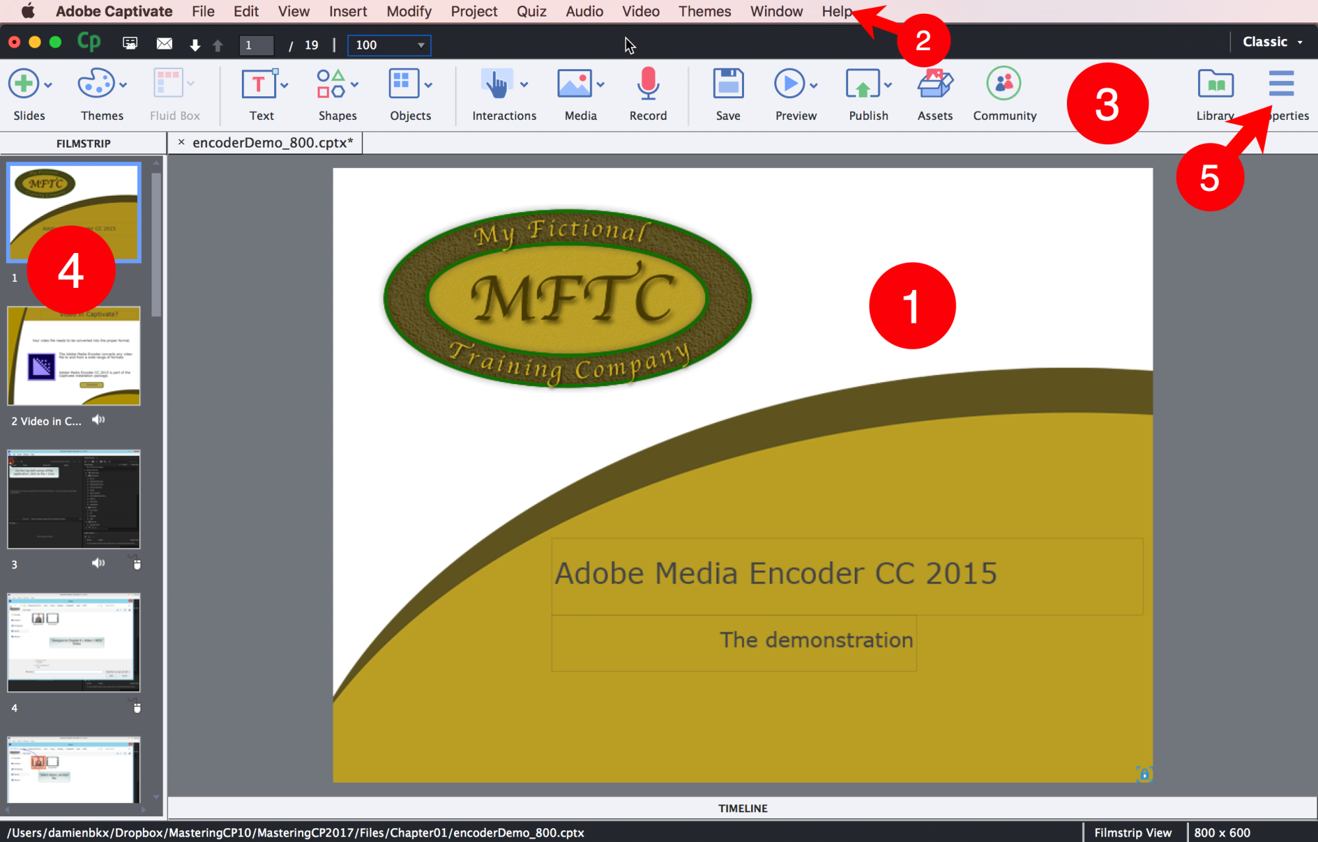Screen dimensions: 1318x842
Task: Expand the Objects dropdown arrow
Action: (428, 85)
